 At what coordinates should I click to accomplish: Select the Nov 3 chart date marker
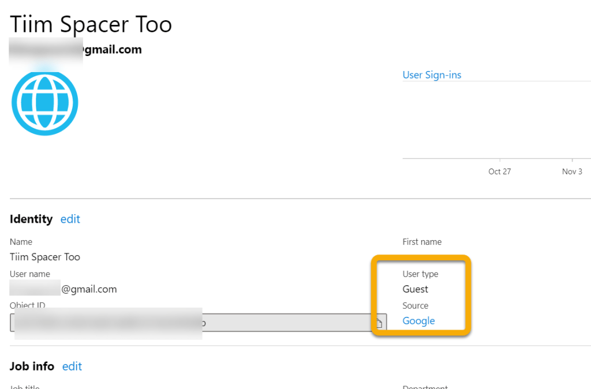click(572, 171)
